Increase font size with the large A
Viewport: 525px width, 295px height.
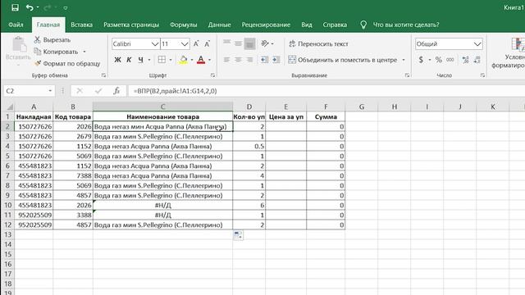196,43
